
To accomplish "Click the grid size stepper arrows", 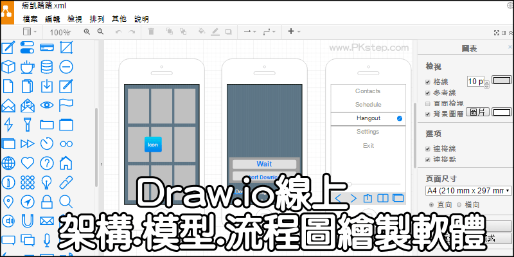I will click(486, 84).
